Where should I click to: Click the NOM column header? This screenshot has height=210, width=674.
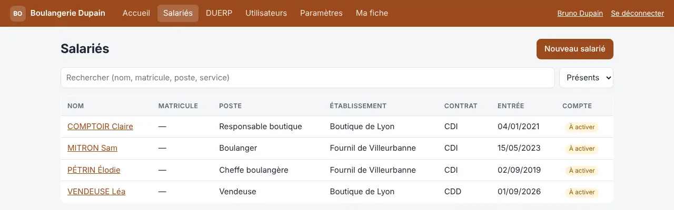[76, 106]
